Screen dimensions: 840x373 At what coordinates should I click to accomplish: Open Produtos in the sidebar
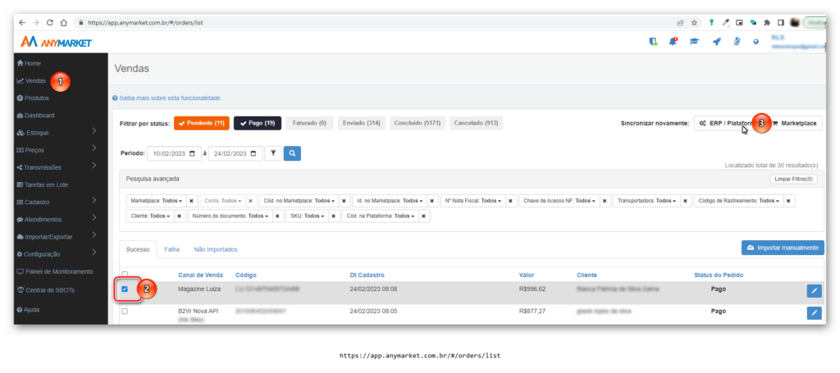click(37, 98)
